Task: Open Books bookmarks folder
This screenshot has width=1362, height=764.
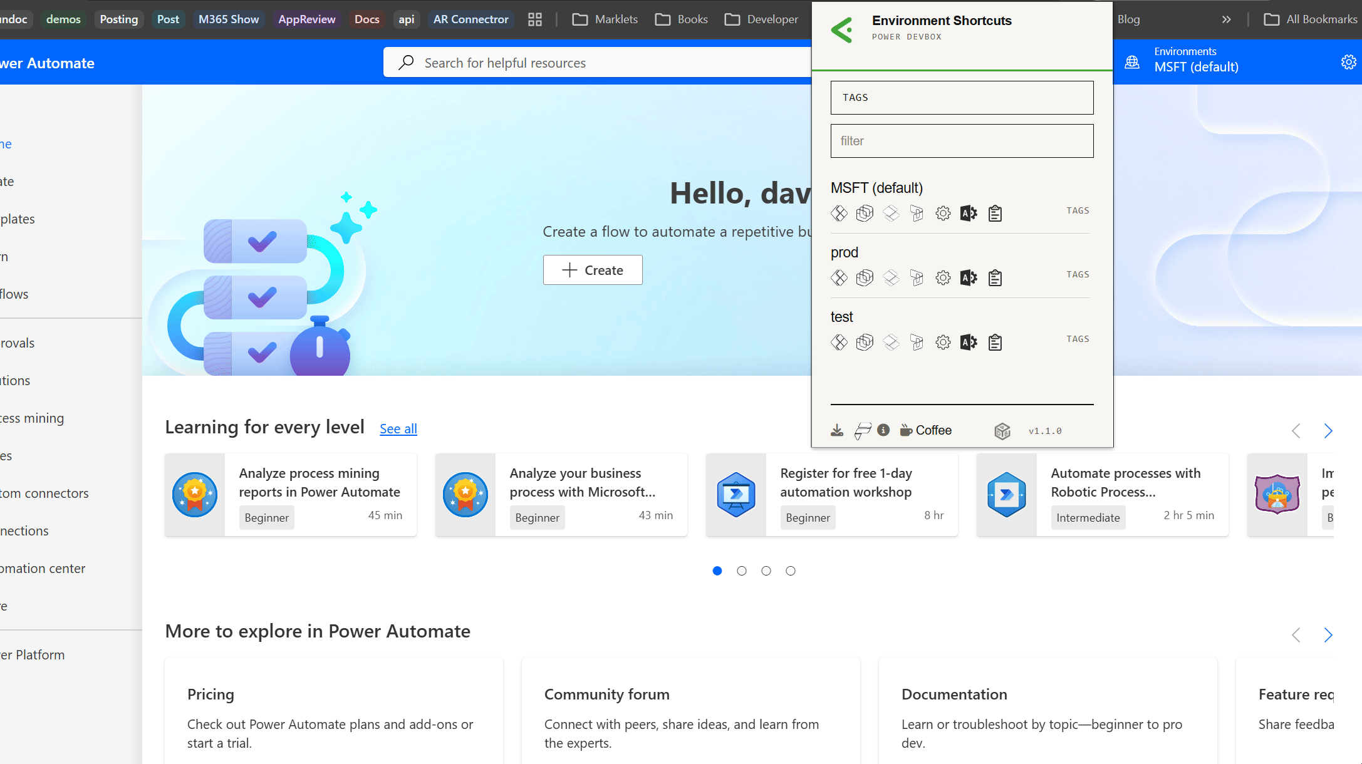Action: [682, 19]
